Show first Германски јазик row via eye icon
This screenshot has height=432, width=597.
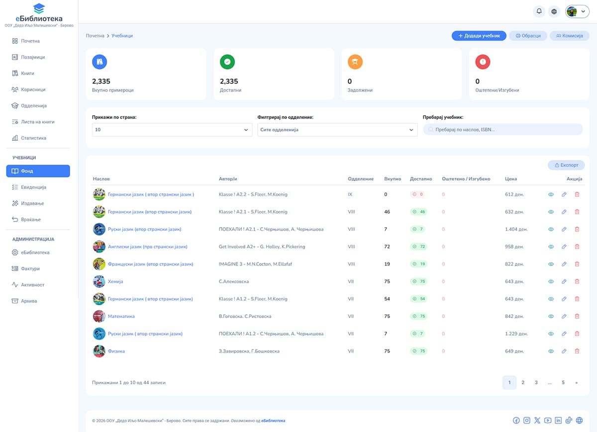(x=551, y=194)
